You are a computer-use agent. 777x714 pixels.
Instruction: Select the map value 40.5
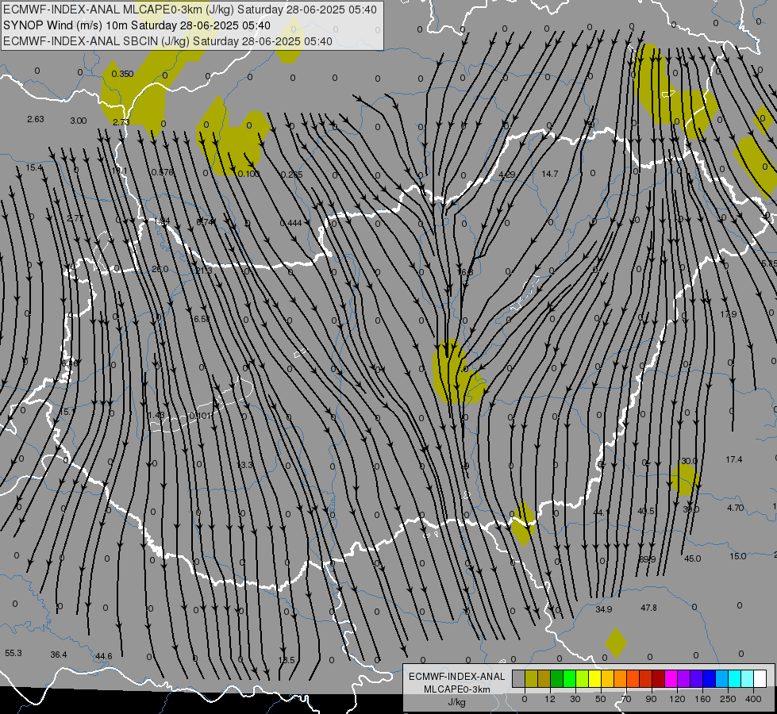coord(646,511)
